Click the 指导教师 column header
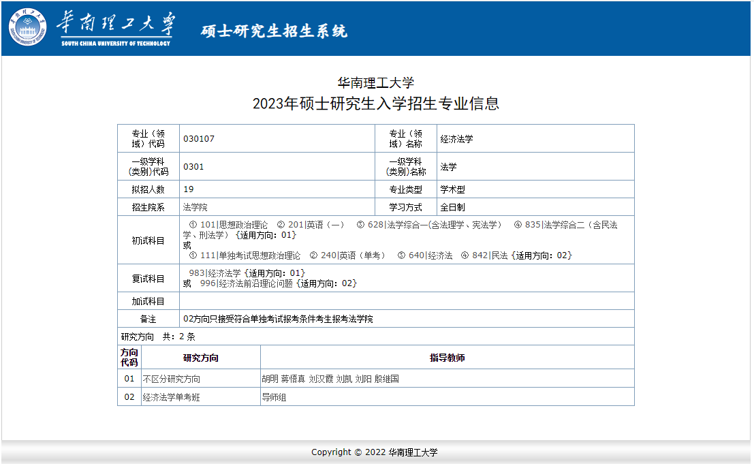This screenshot has width=754, height=468. [447, 358]
